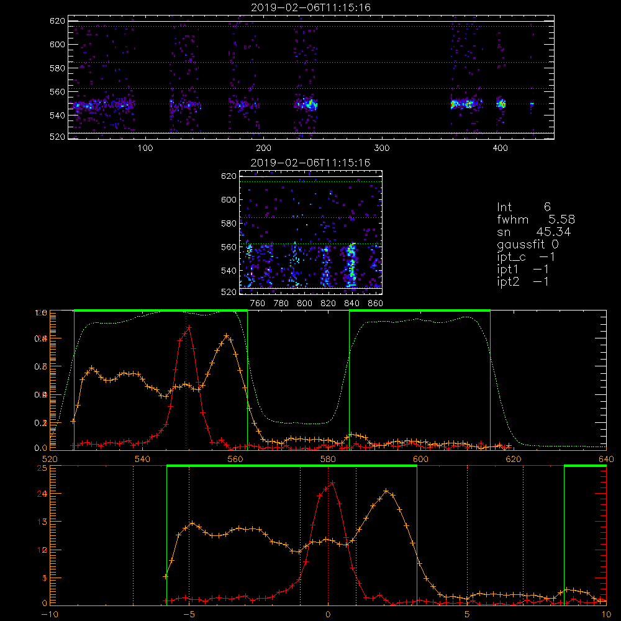Click the red curve peak in bottom plot
Viewport: 621px width, 621px height.
click(x=333, y=483)
